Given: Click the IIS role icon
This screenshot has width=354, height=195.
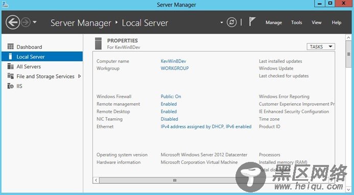Looking at the screenshot, I should point(10,86).
